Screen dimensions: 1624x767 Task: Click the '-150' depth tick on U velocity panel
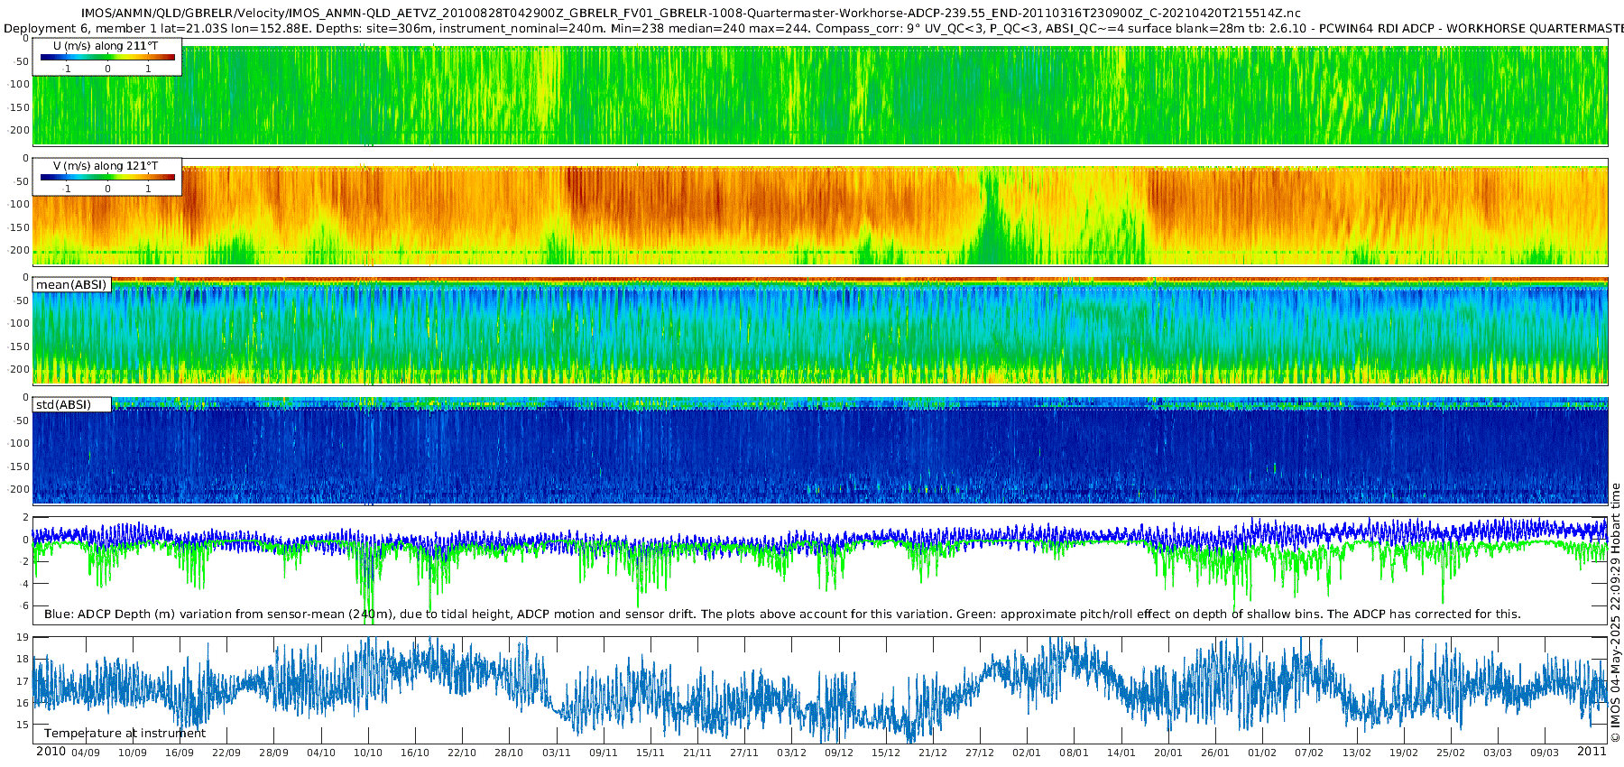tap(19, 107)
